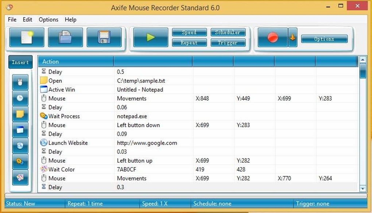Insert launch website globe icon
This screenshot has width=372, height=213.
click(x=20, y=146)
